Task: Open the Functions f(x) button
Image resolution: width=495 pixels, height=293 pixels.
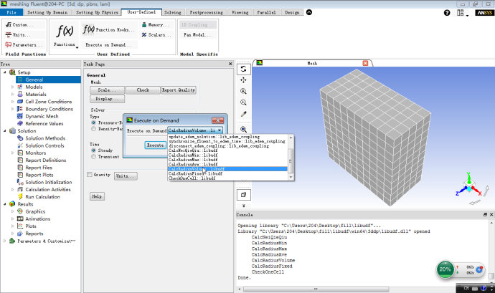Action: pos(65,35)
